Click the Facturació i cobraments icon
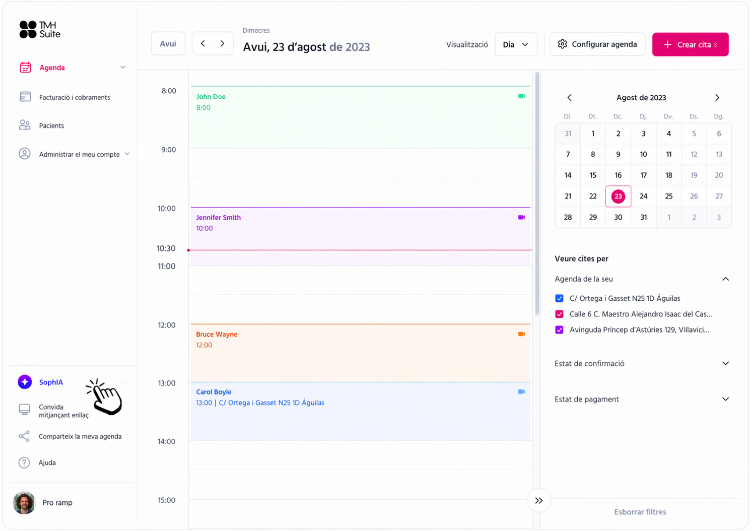 pyautogui.click(x=25, y=97)
